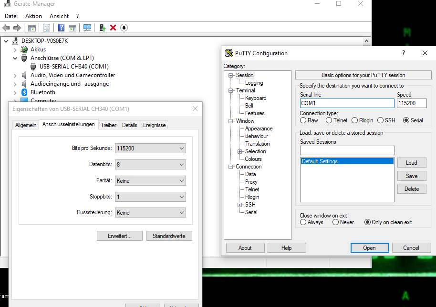The width and height of the screenshot is (436, 307).
Task: Collapse Anschlüsse (COM & LPT) node
Action: [x=15, y=58]
